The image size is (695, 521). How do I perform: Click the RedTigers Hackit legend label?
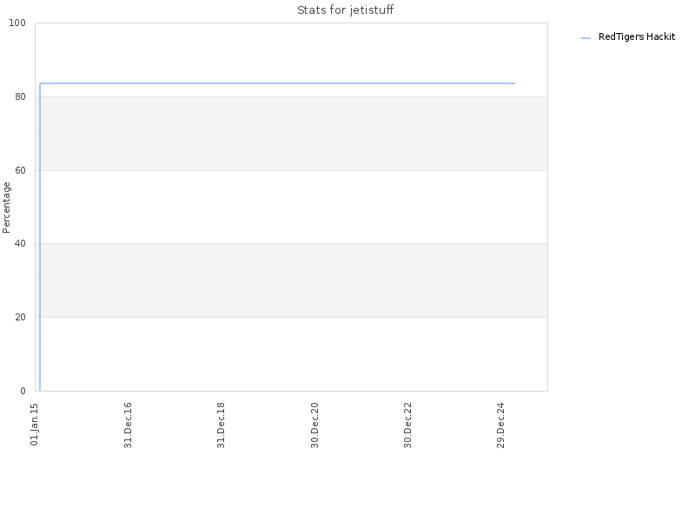tap(637, 37)
